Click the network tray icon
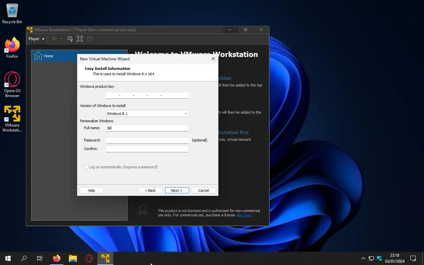This screenshot has height=265, width=424. pyautogui.click(x=371, y=258)
